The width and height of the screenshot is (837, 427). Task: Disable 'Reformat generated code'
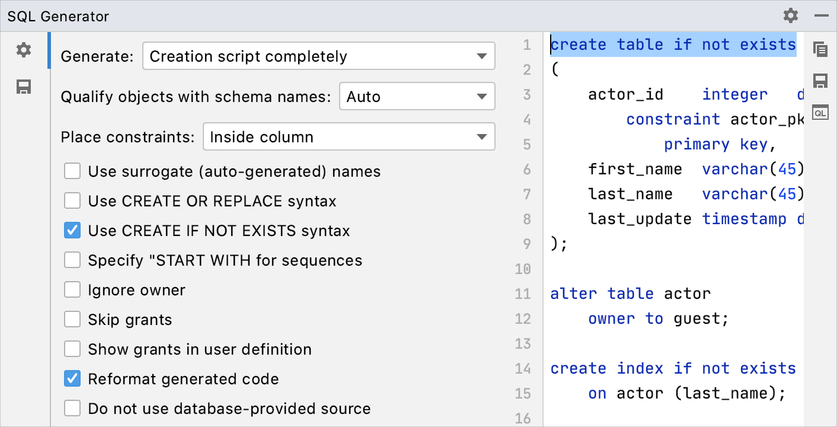(x=72, y=378)
